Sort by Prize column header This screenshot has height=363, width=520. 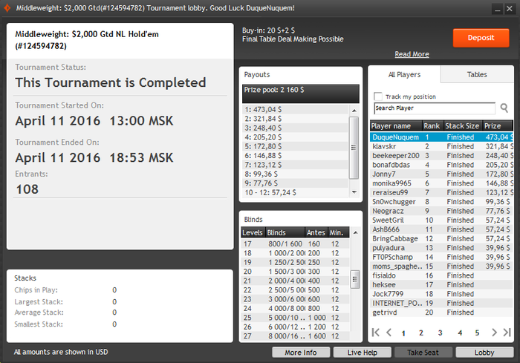[x=498, y=126]
